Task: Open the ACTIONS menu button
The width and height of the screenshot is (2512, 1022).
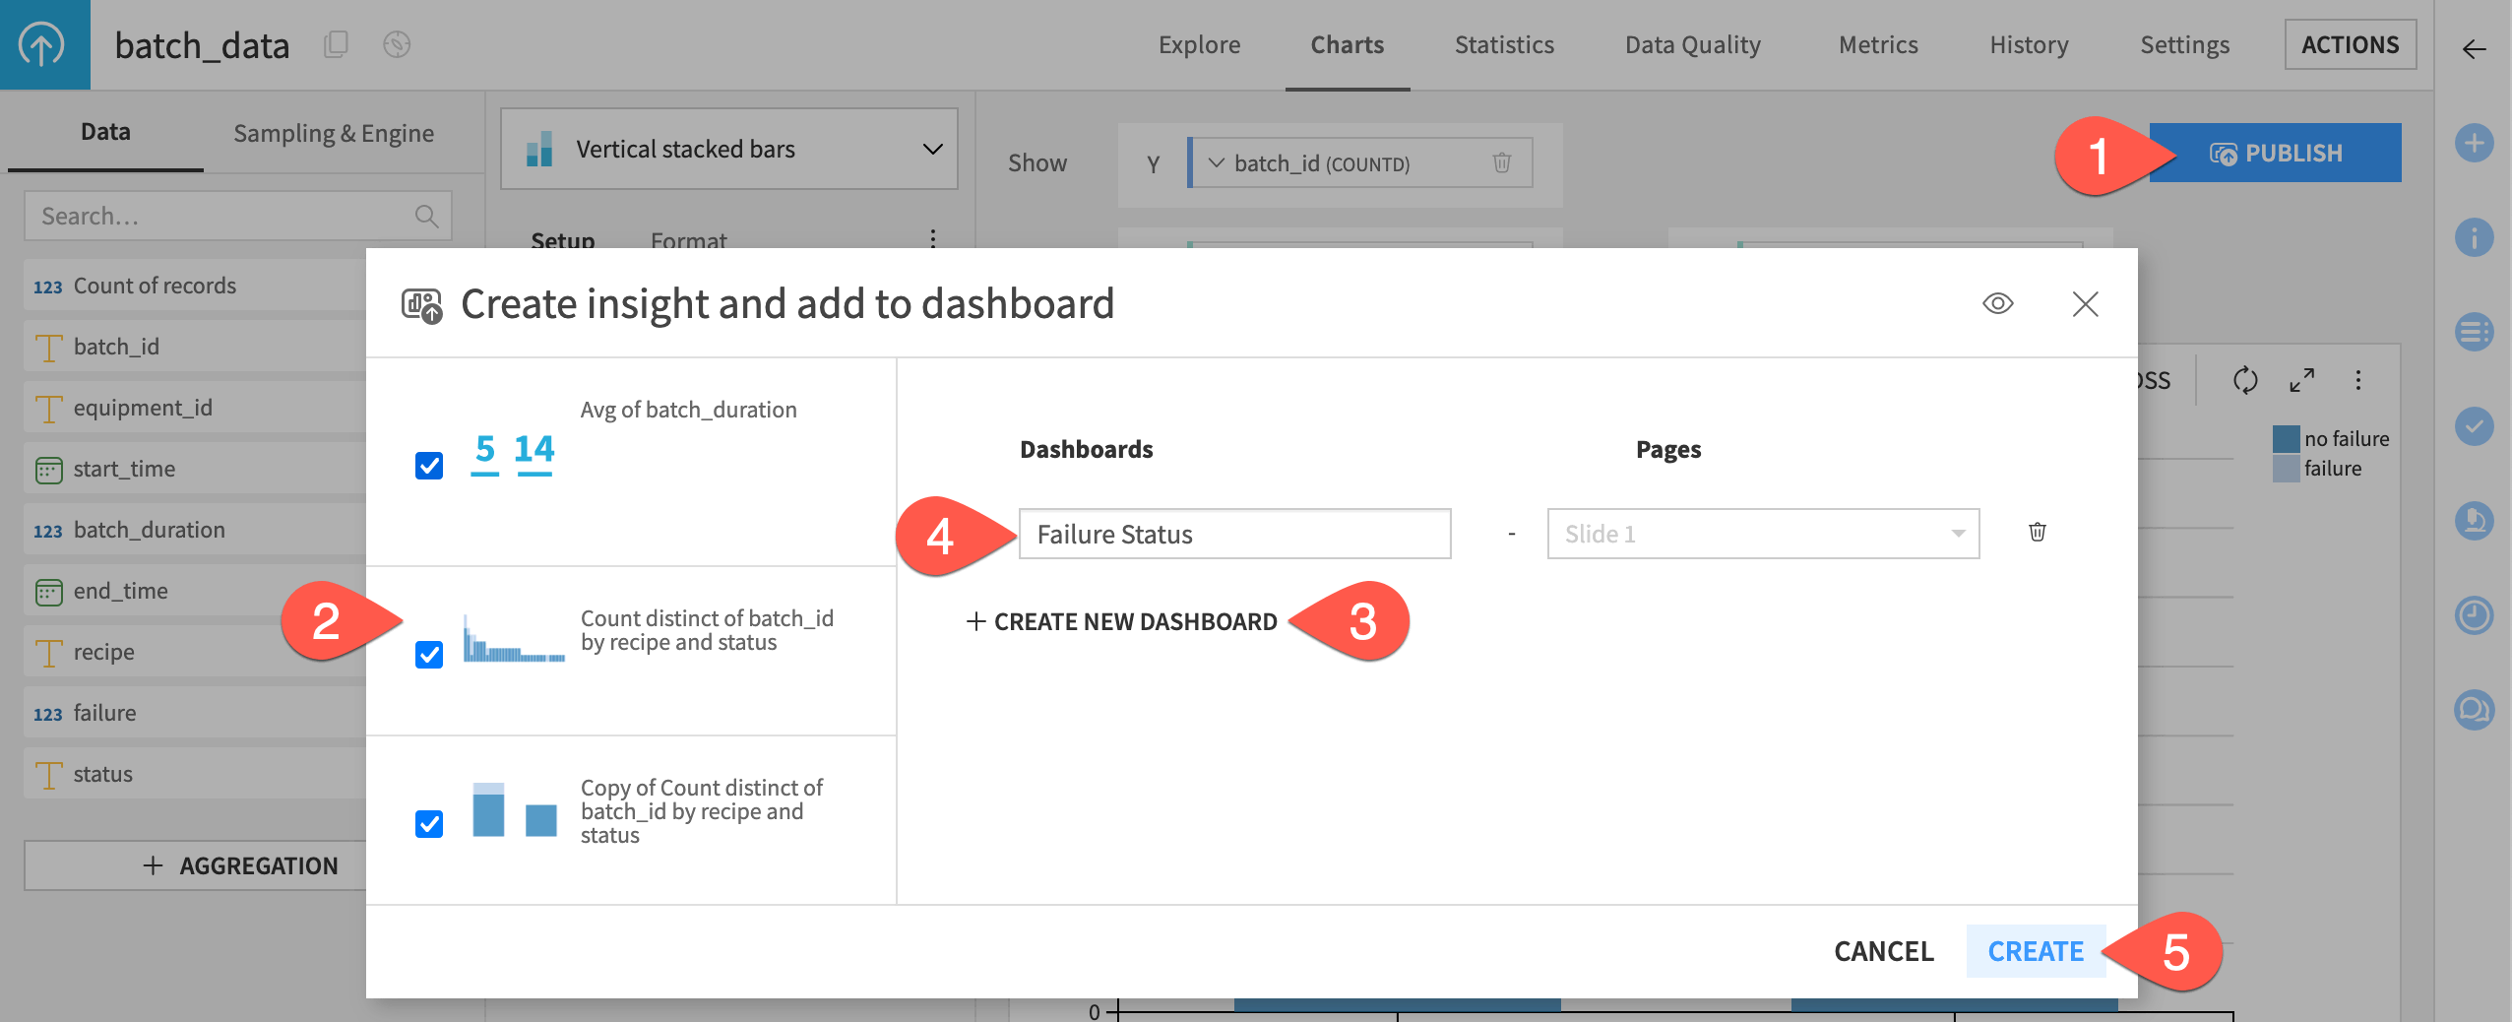Action: 2350,44
